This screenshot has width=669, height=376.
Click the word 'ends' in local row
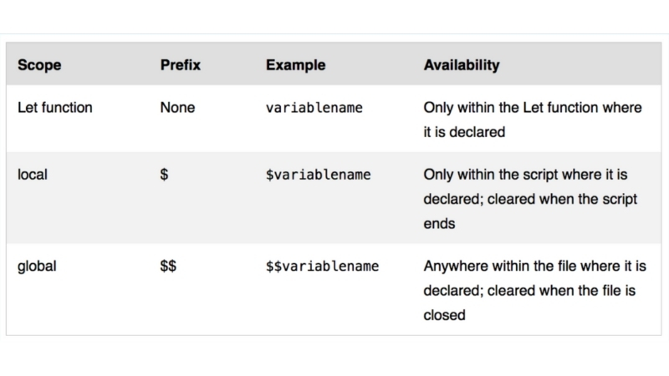tap(438, 224)
